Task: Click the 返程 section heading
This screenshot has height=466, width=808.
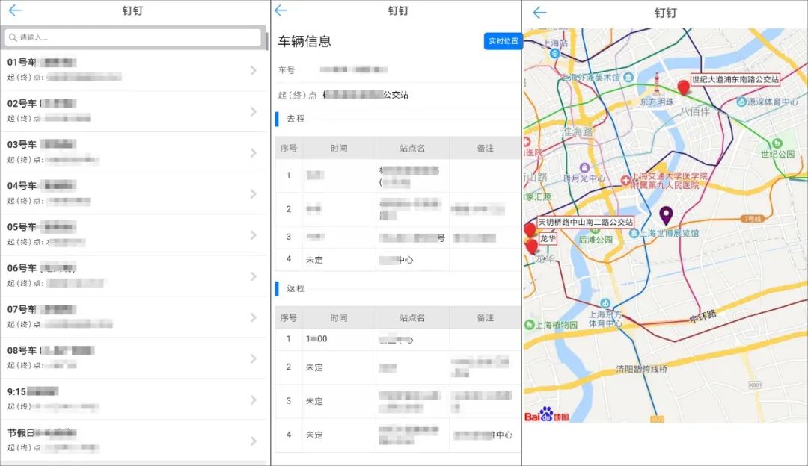Action: (296, 288)
